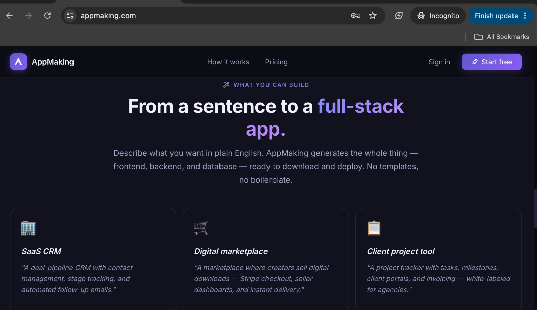Select the Client project tool card title
Viewport: 537px width, 310px height.
pos(401,251)
